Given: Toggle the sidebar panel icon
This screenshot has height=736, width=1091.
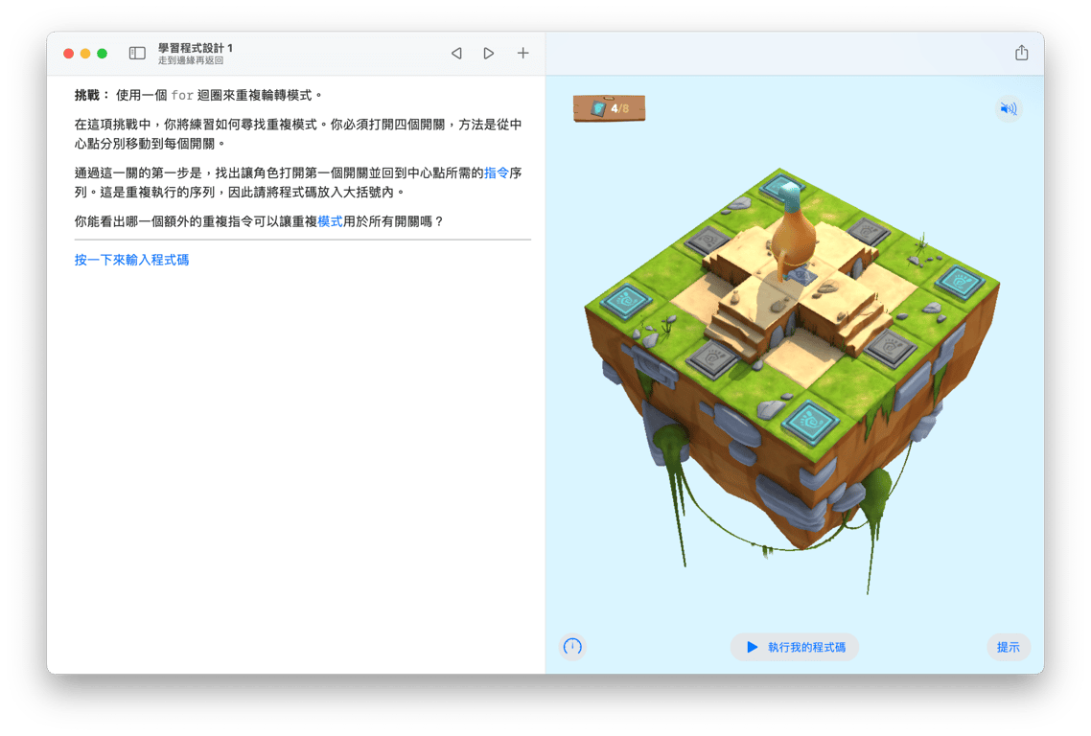Looking at the screenshot, I should (x=137, y=53).
